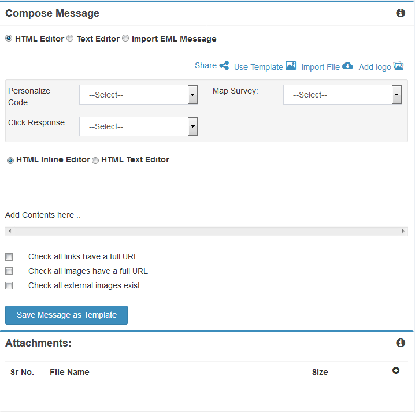This screenshot has width=415, height=413.
Task: Add attachment with the plus icon
Action: tap(396, 370)
